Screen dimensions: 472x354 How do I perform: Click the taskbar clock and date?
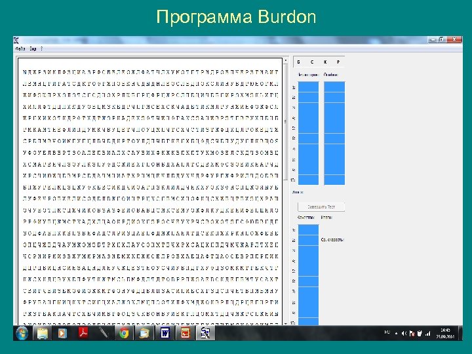click(x=445, y=333)
